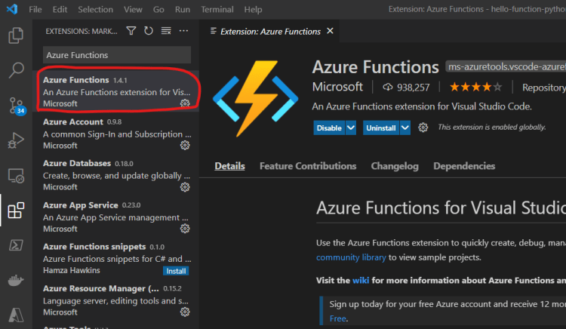This screenshot has height=329, width=566.
Task: Open the Explorer view in activity bar
Action: tap(16, 35)
